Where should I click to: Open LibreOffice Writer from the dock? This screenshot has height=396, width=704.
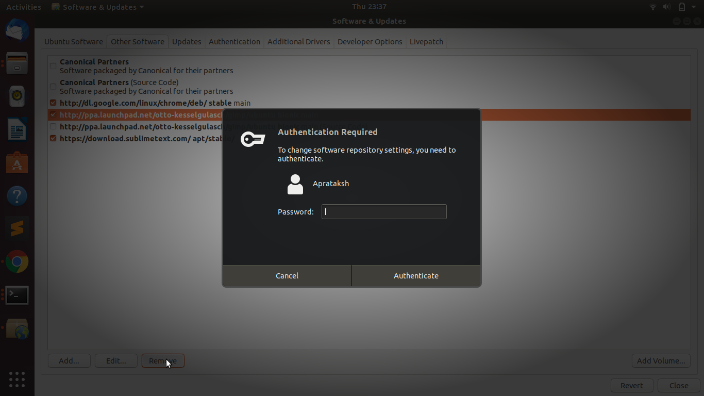[x=17, y=129]
